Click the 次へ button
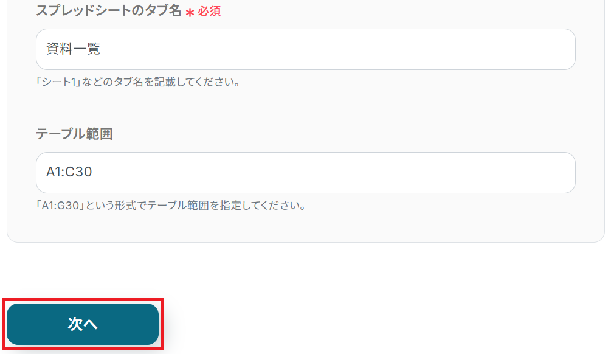 point(83,324)
